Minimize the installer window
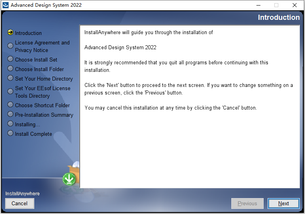Screen dimensions: 305x214 pyautogui.click(x=258, y=5)
